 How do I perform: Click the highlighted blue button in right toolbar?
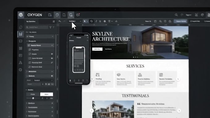click(181, 21)
